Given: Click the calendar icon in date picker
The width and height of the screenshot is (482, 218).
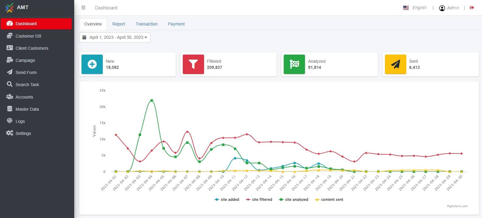Looking at the screenshot, I should coord(85,37).
